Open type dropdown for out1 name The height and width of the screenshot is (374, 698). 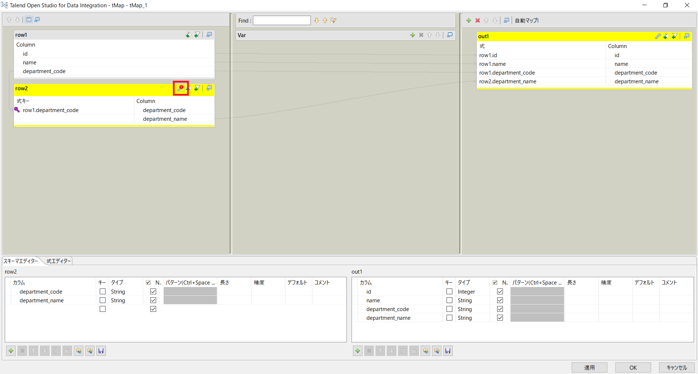tap(473, 300)
